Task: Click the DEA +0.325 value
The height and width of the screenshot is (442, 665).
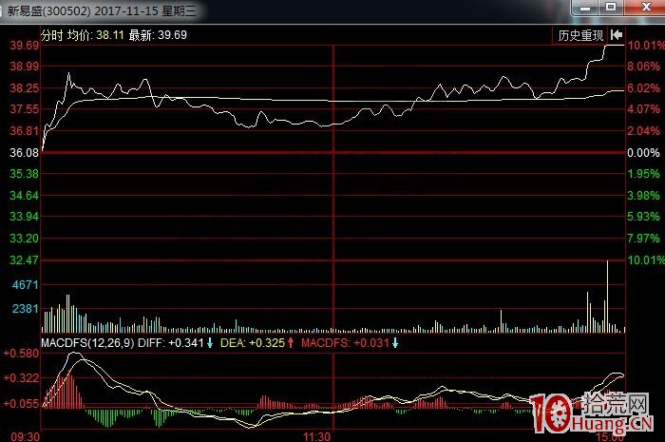Action: pyautogui.click(x=253, y=343)
